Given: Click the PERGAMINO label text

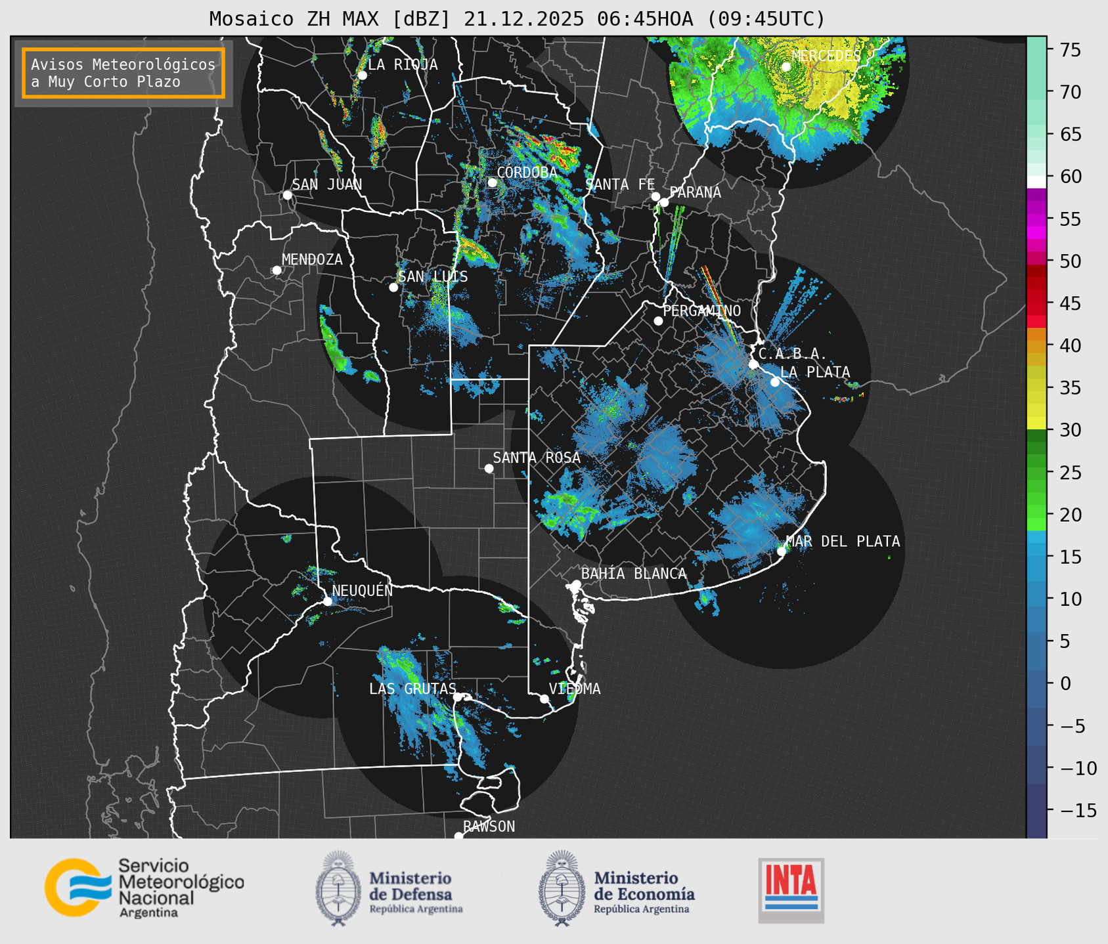Looking at the screenshot, I should 701,311.
